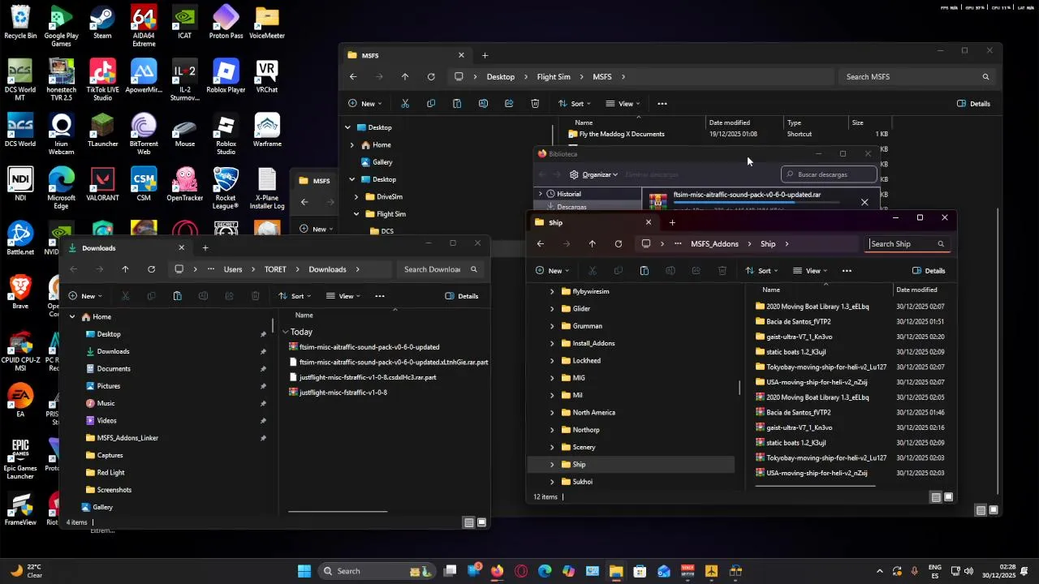Image resolution: width=1039 pixels, height=584 pixels.
Task: Open TikTok LIVE Studio desktop icon
Action: pos(102,79)
